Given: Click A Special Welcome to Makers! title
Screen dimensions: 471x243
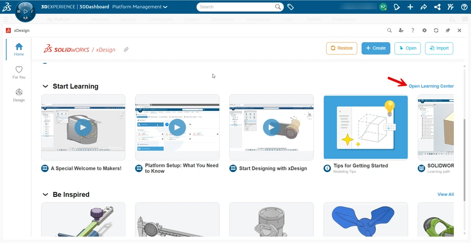Looking at the screenshot, I should (86, 168).
